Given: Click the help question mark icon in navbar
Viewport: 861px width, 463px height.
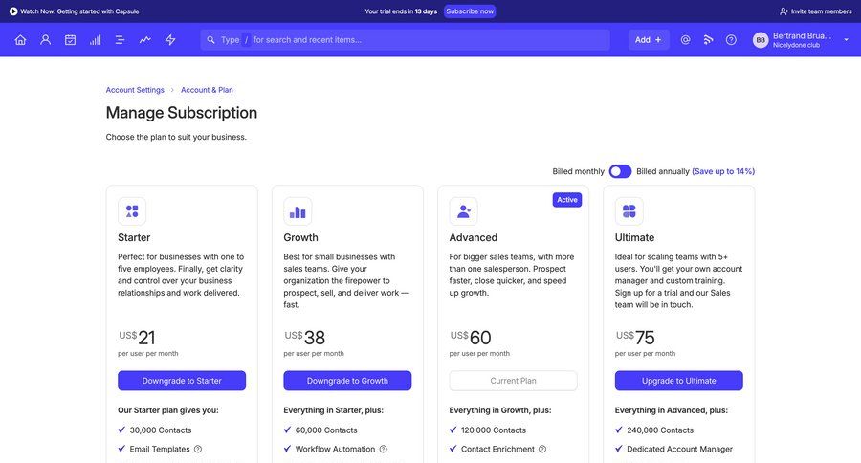Looking at the screenshot, I should pos(731,40).
